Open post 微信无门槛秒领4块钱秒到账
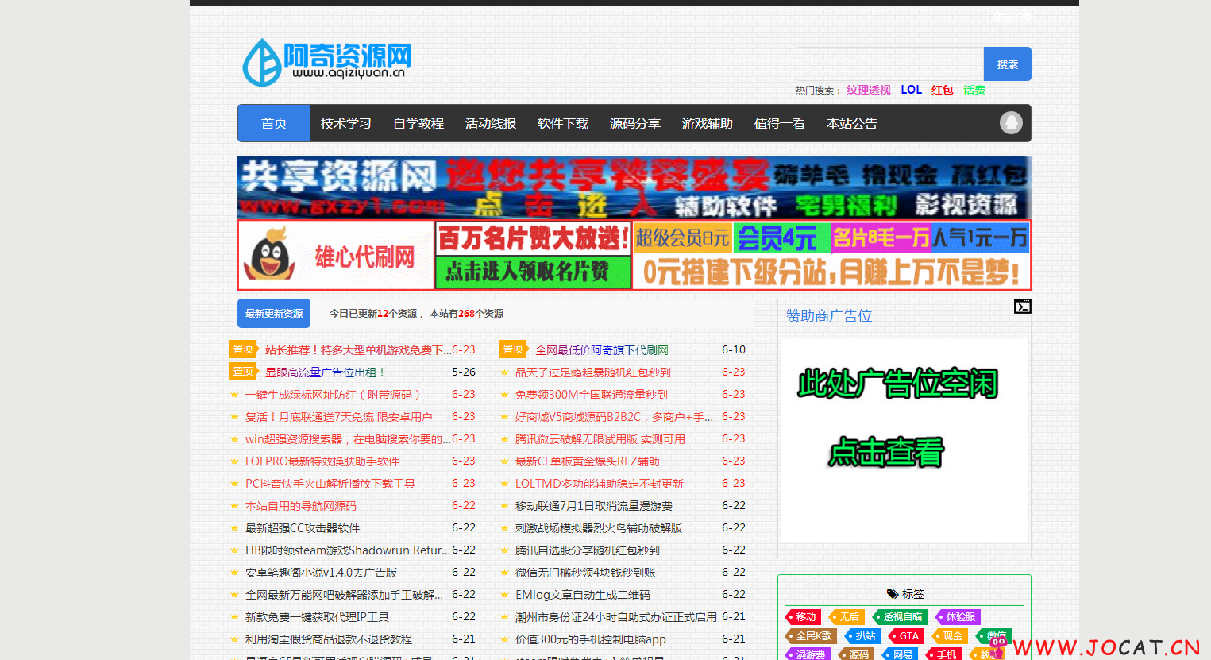This screenshot has height=660, width=1211. (x=585, y=573)
